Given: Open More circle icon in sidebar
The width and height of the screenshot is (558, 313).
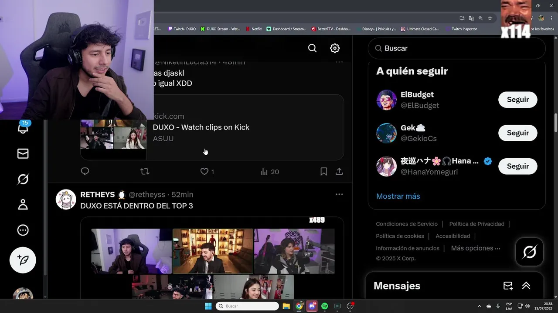Looking at the screenshot, I should click(23, 230).
